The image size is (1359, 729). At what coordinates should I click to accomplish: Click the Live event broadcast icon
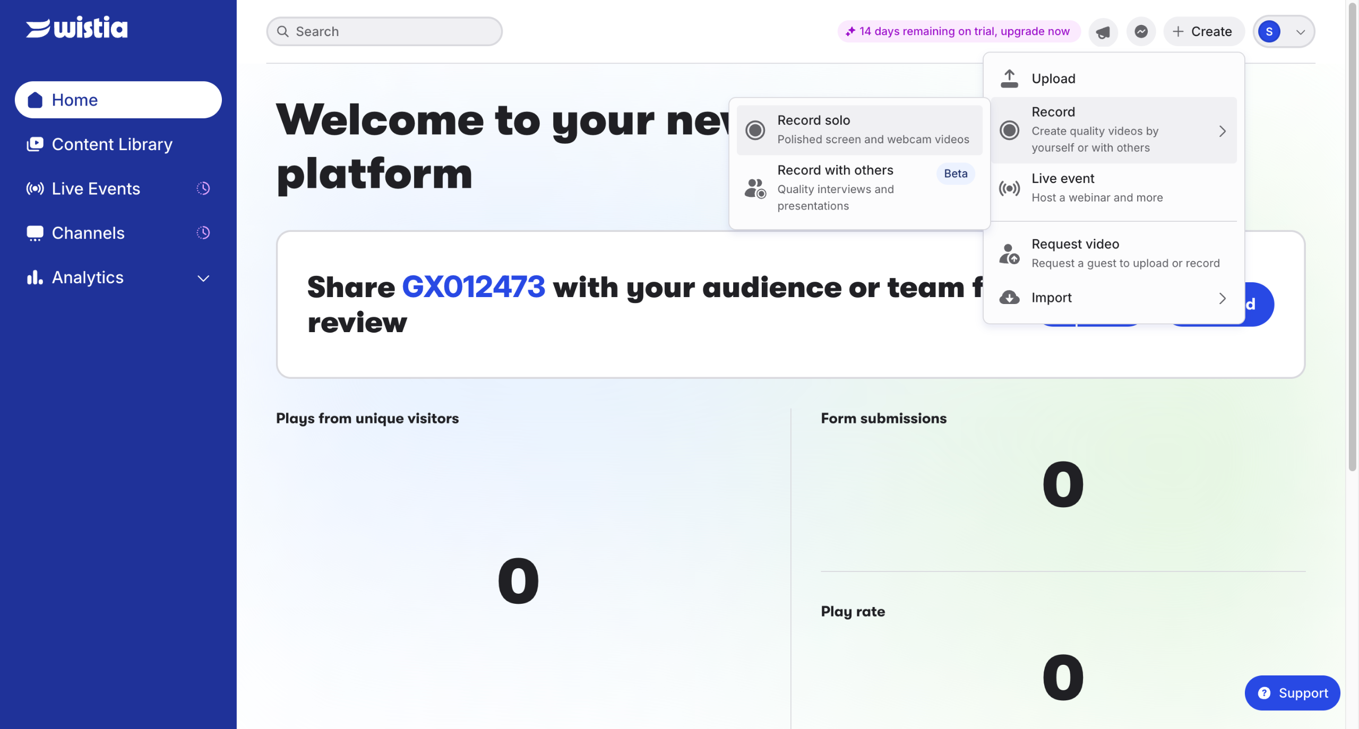1009,188
